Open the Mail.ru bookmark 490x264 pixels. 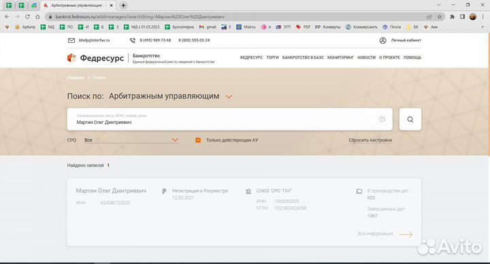tap(246, 27)
